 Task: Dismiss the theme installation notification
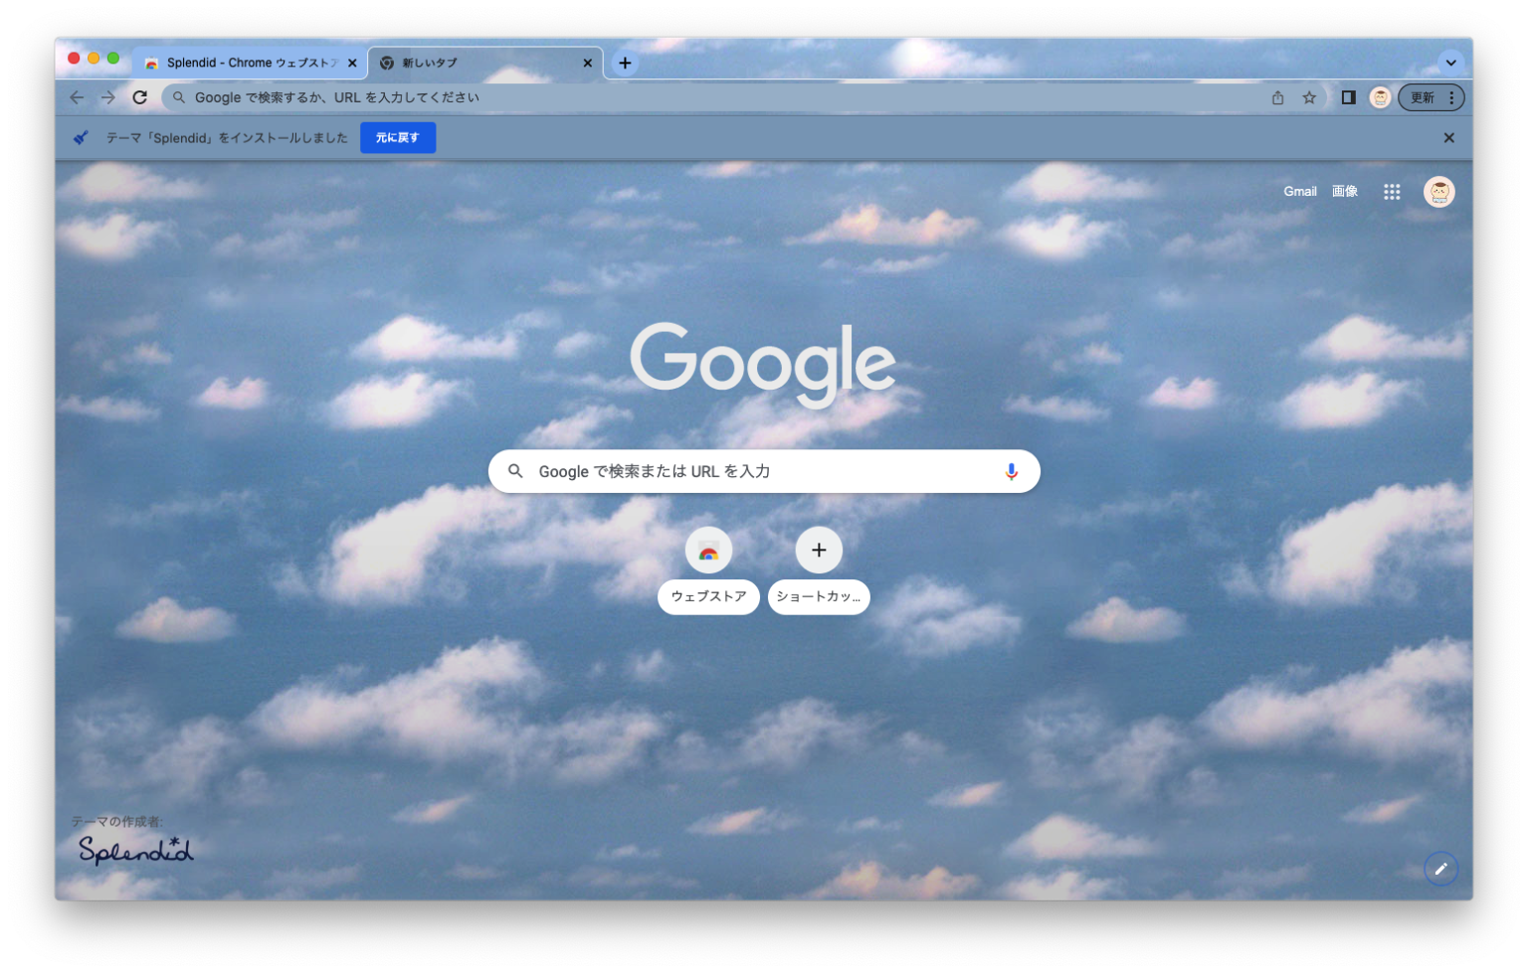(x=1448, y=137)
